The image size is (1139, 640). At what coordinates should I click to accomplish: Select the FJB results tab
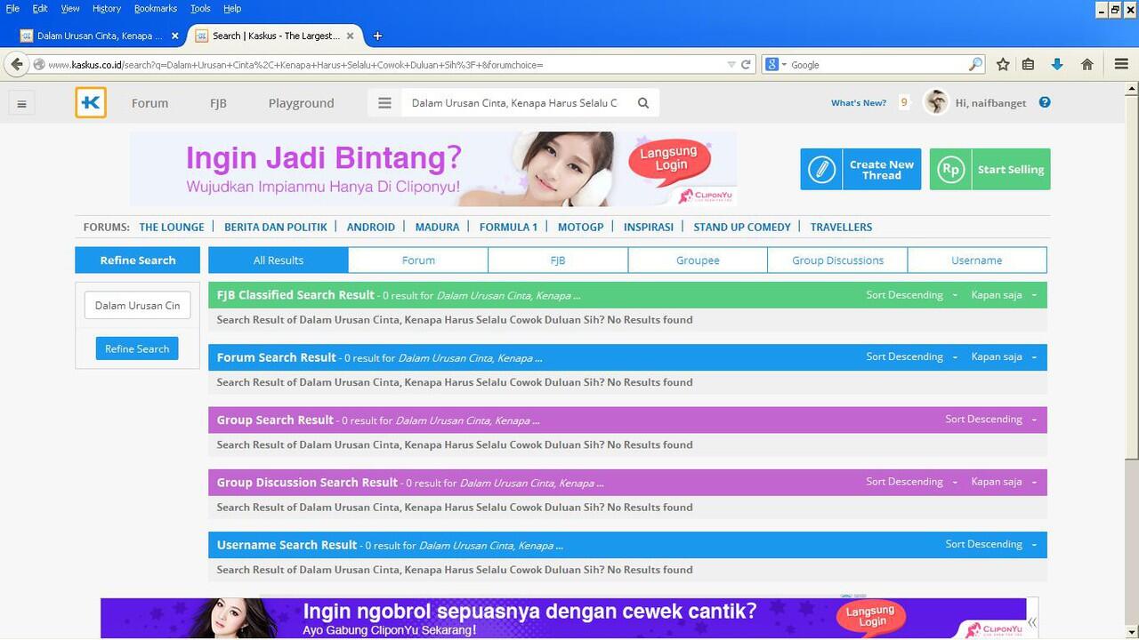click(558, 260)
